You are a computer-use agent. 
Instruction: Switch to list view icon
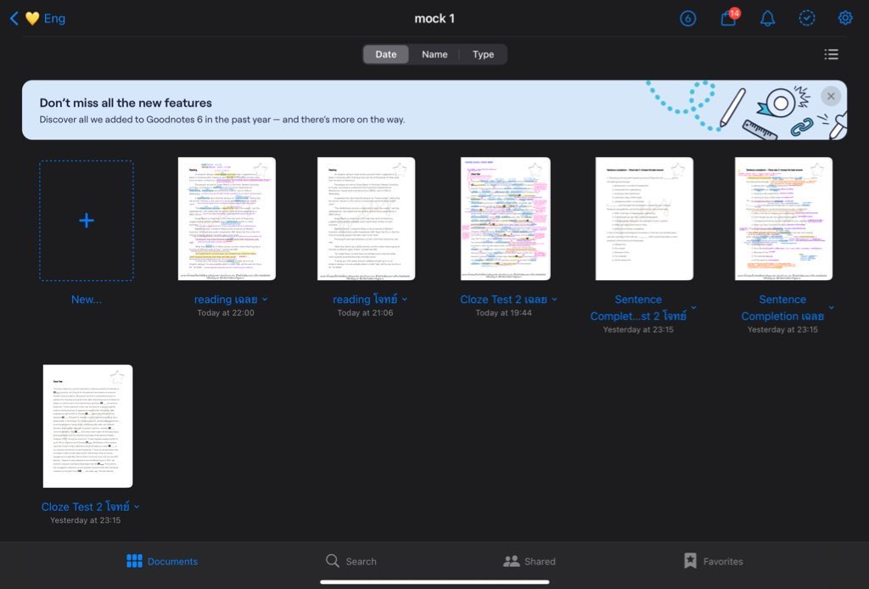click(x=832, y=54)
